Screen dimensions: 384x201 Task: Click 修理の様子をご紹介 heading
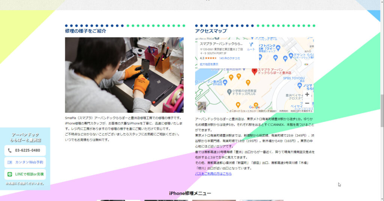(x=85, y=31)
